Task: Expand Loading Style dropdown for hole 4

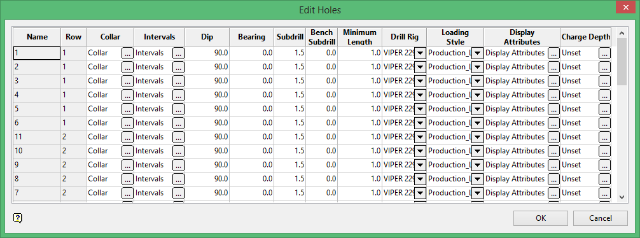Action: pyautogui.click(x=477, y=95)
